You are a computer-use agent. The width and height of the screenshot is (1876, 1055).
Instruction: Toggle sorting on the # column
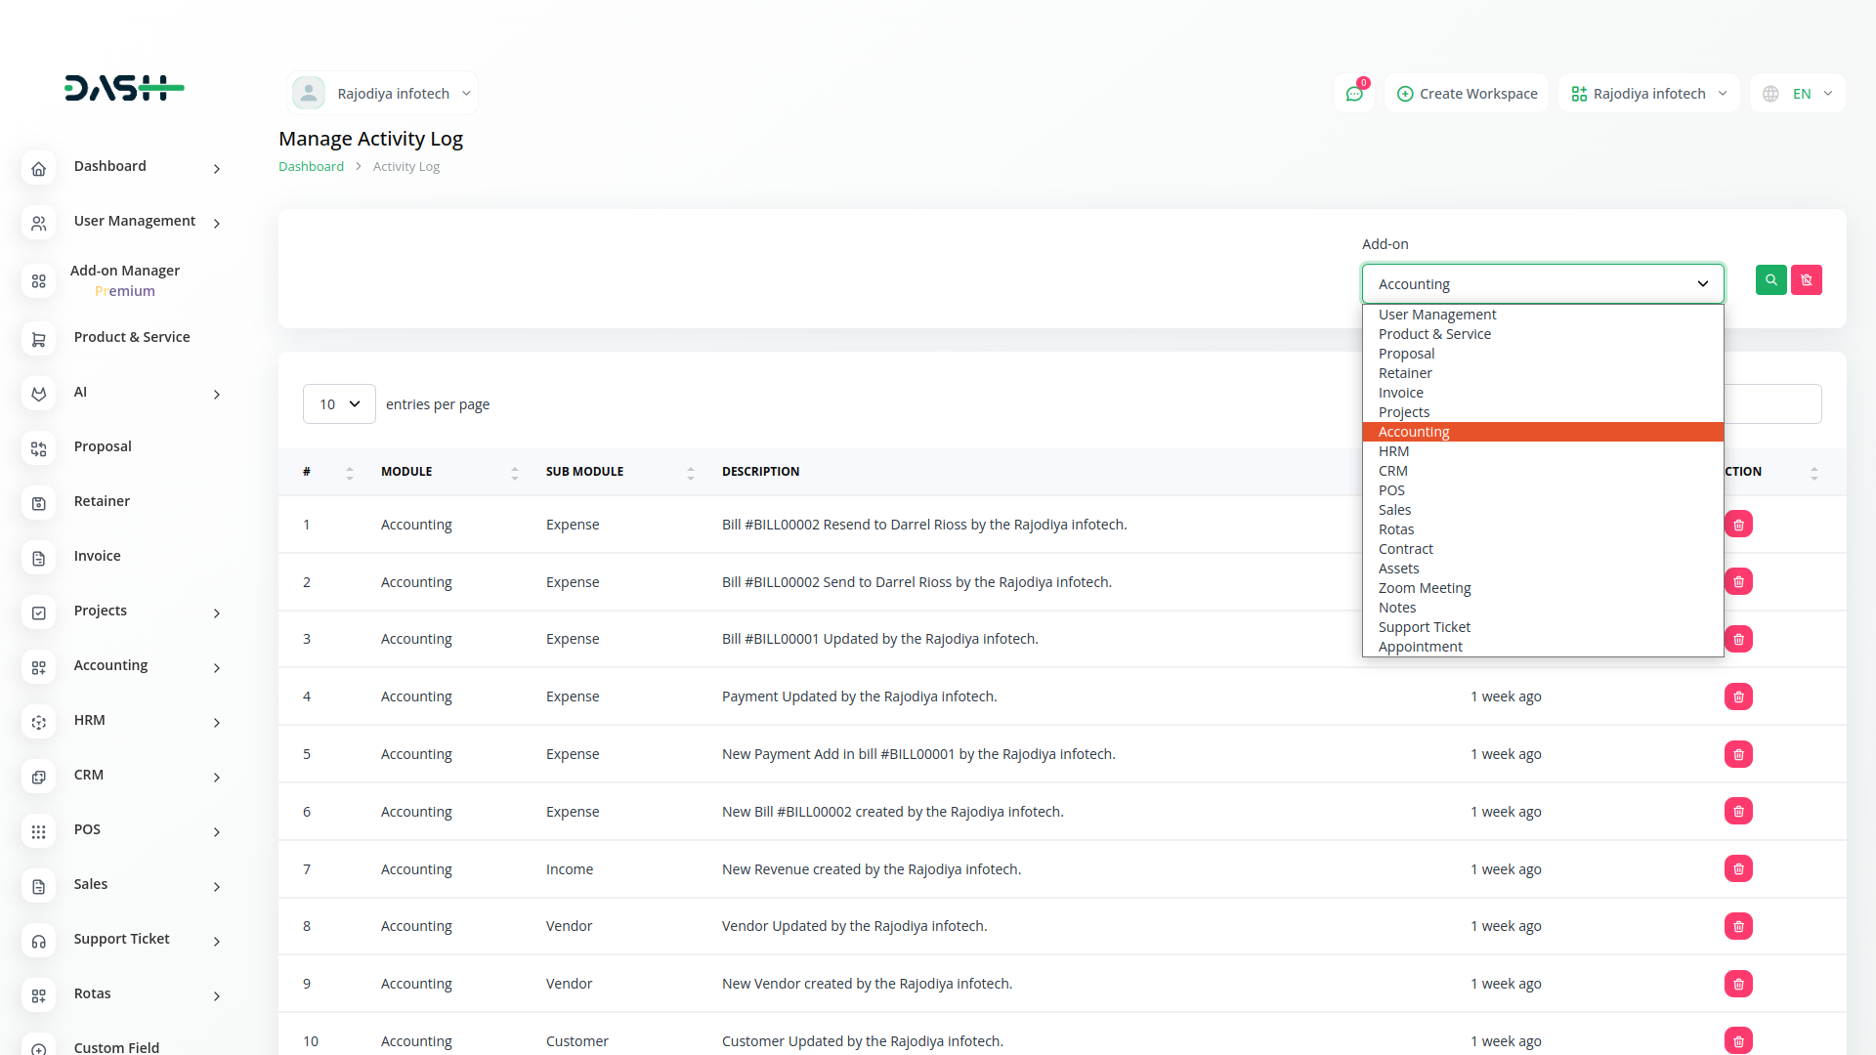[x=349, y=473]
